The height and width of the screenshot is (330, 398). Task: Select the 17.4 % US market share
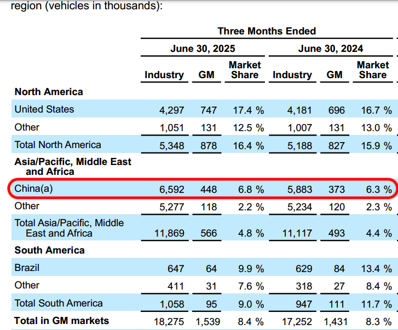coord(248,110)
